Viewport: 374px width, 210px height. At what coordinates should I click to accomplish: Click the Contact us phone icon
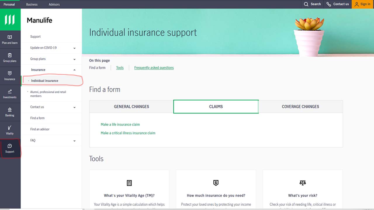(x=329, y=4)
